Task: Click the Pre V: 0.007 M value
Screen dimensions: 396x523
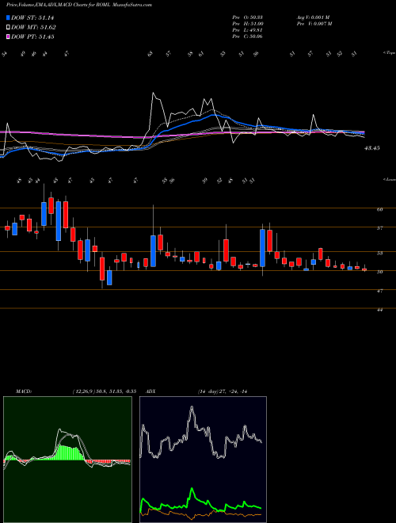Action: 314,24
